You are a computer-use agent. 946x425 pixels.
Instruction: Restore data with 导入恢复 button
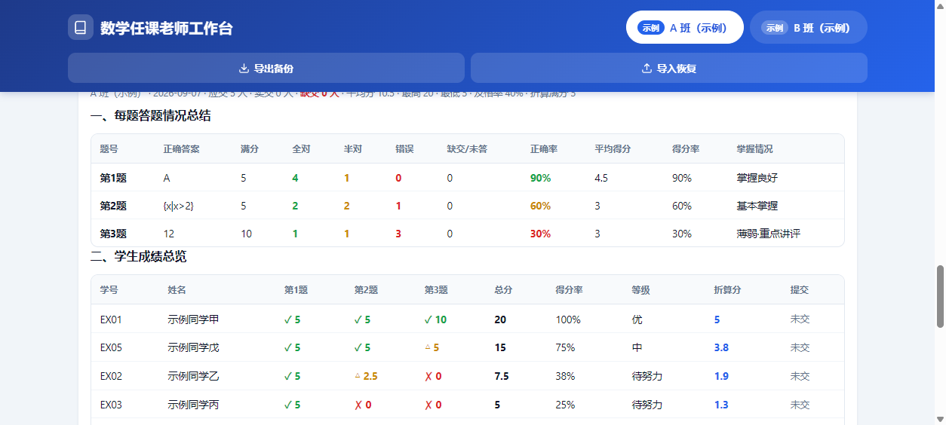[x=669, y=68]
